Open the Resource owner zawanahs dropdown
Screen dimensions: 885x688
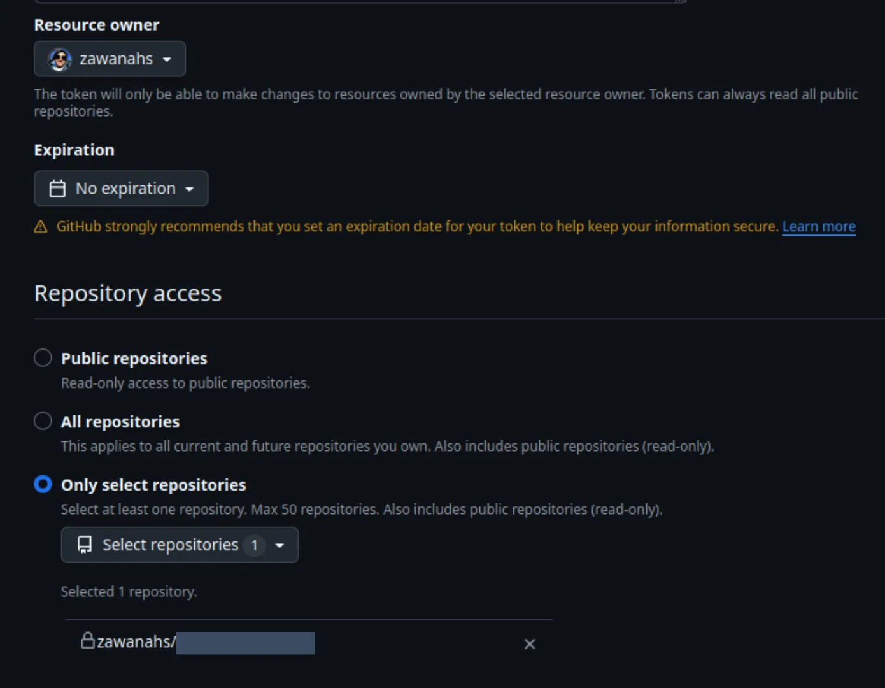(110, 59)
